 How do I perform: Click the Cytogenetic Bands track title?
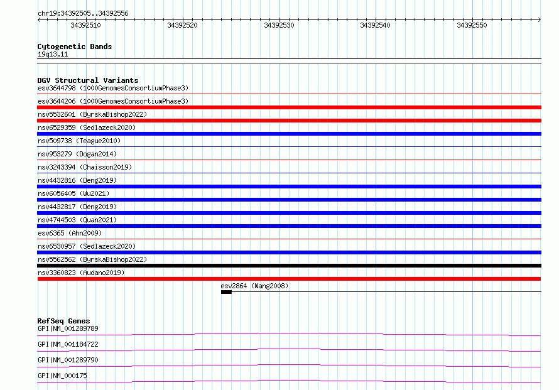point(75,46)
